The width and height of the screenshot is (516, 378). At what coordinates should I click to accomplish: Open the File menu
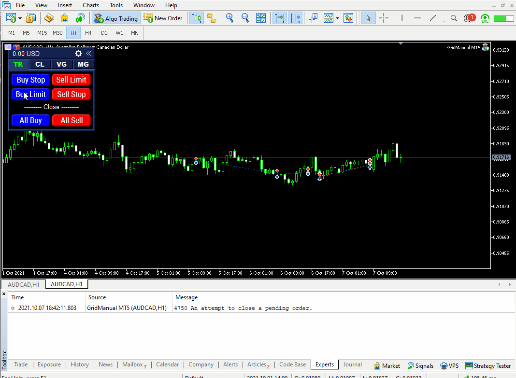20,5
